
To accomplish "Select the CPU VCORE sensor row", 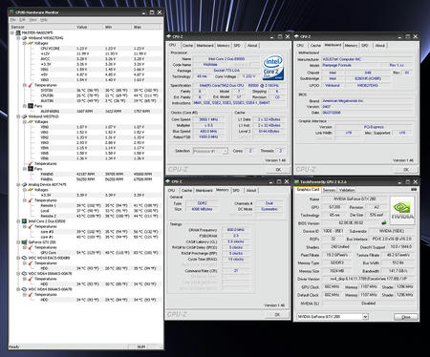I will [x=86, y=49].
